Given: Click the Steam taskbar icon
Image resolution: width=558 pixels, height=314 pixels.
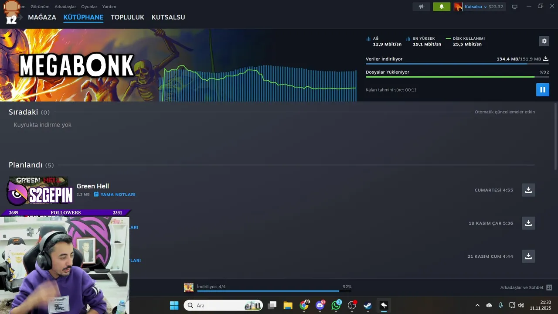Looking at the screenshot, I should [368, 305].
